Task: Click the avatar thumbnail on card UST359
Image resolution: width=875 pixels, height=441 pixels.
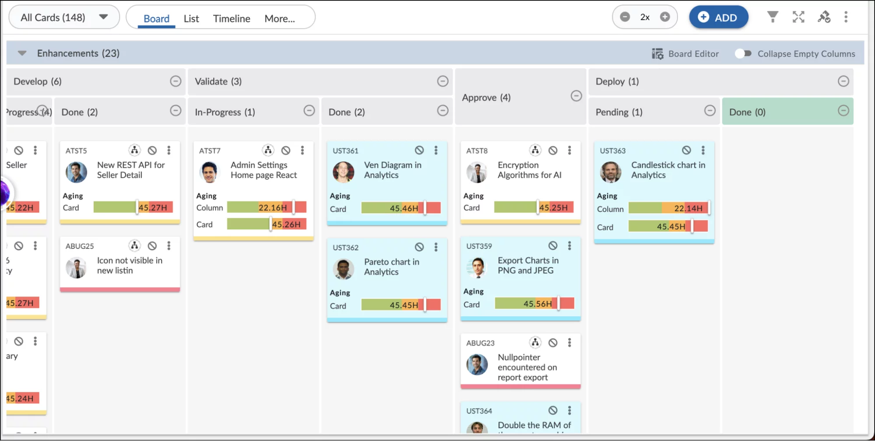Action: pos(477,267)
